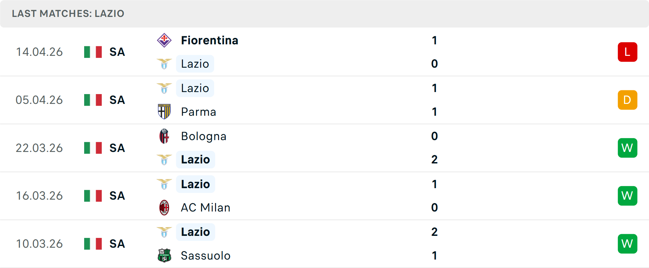
Task: Open the AC Milan team link
Action: (x=206, y=207)
